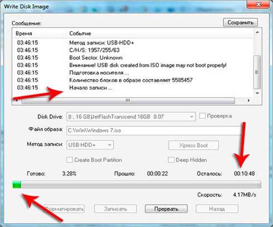Enable the Deep Hidden checkbox
The image size is (273, 227).
pos(171,160)
